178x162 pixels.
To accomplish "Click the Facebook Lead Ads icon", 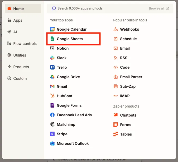I will click(x=52, y=115).
